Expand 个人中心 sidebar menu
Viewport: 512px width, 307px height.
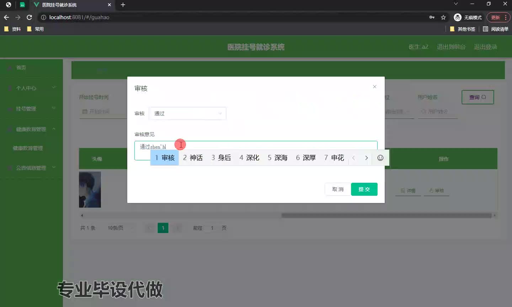point(31,88)
